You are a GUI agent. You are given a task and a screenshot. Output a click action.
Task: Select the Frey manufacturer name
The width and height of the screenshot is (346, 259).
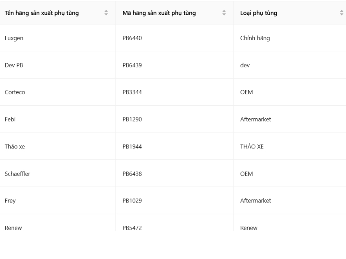pos(10,201)
